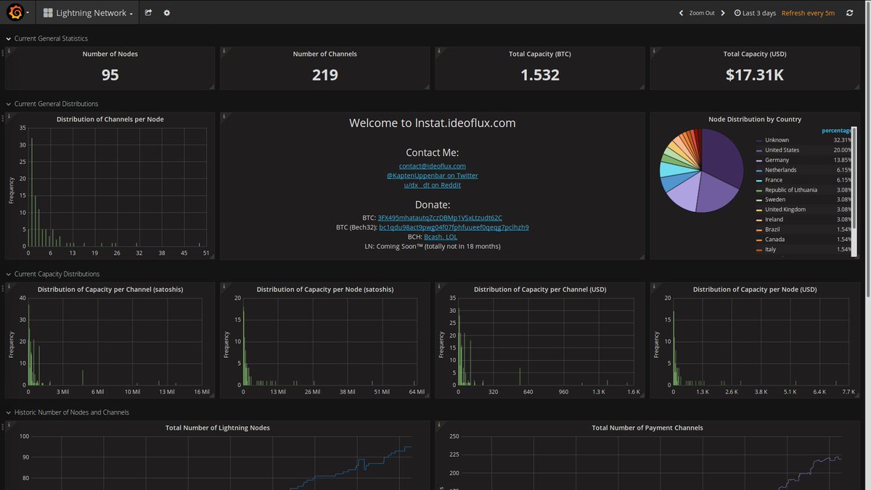Show info icon on Capacity per Channel (satoshis) panel

(9, 286)
